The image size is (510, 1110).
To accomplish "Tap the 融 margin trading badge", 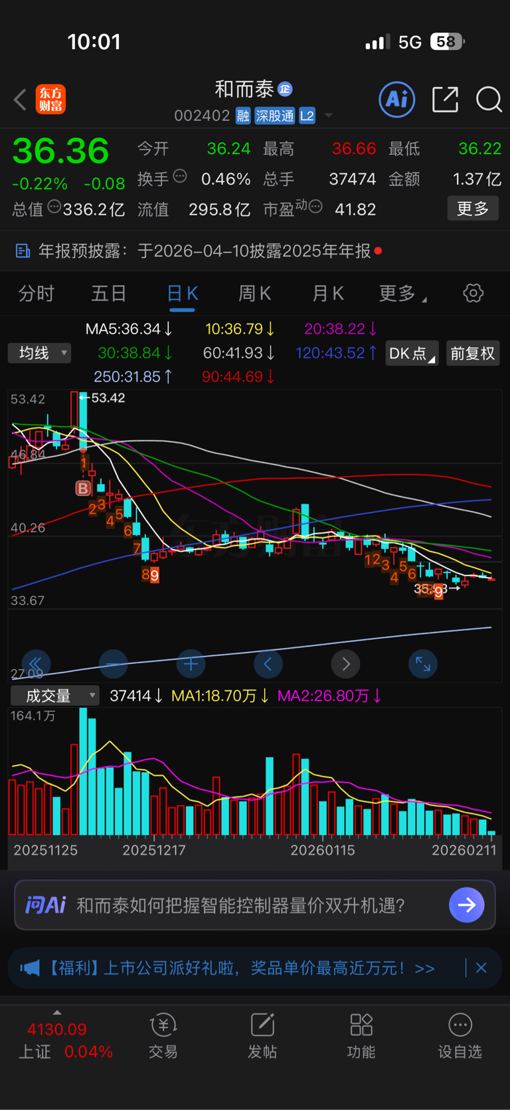I will click(x=243, y=116).
